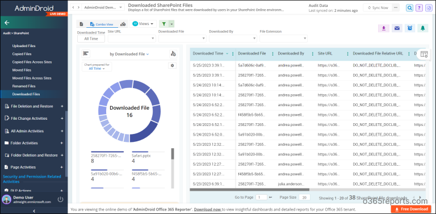436x214 pixels.
Task: Click the Free Download button
Action: [410, 209]
